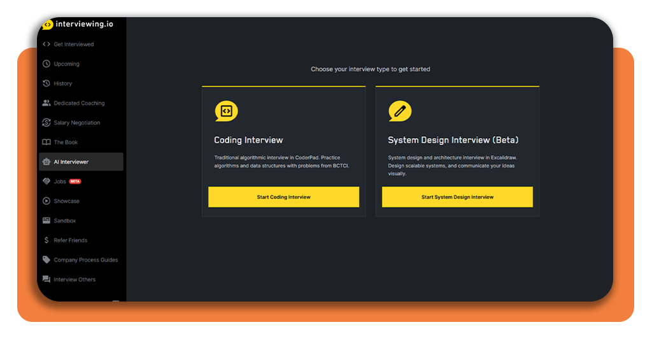
Task: Click the play circle icon for Showcase
Action: pos(46,201)
